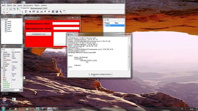Viewport: 198px width, 111px height.
Task: Click Копировать в буфер обмена button
Action: [x=99, y=74]
